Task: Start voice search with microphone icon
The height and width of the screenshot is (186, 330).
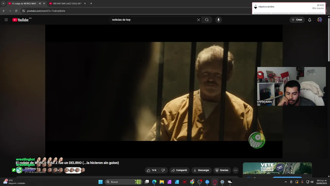Action: click(x=218, y=20)
